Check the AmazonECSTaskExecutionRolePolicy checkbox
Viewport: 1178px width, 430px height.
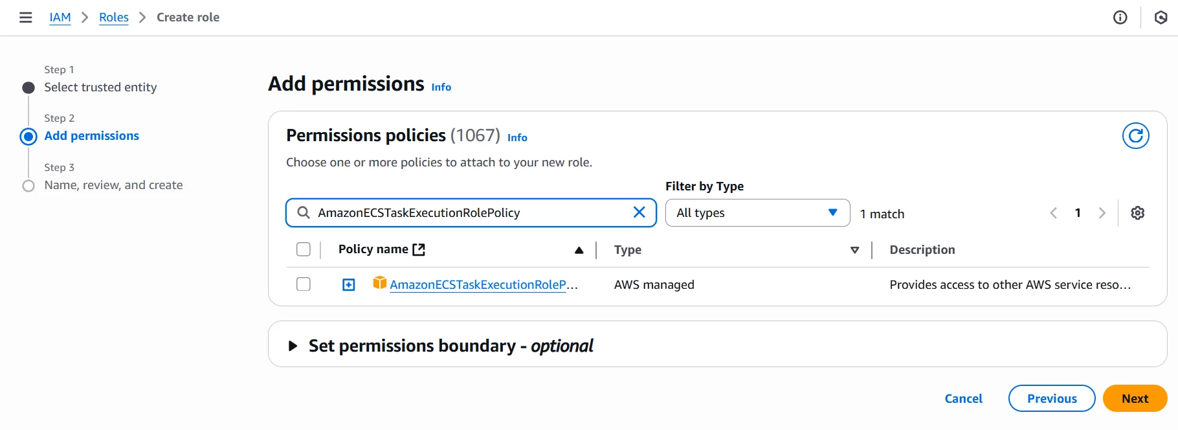303,284
